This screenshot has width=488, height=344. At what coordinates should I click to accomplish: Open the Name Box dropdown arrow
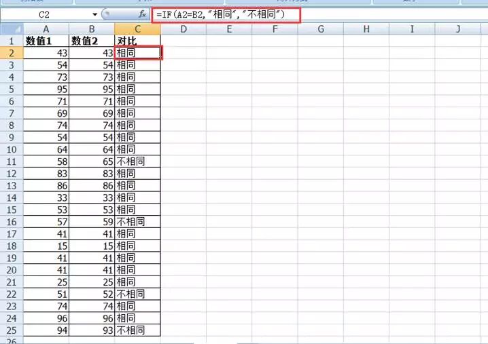click(94, 15)
